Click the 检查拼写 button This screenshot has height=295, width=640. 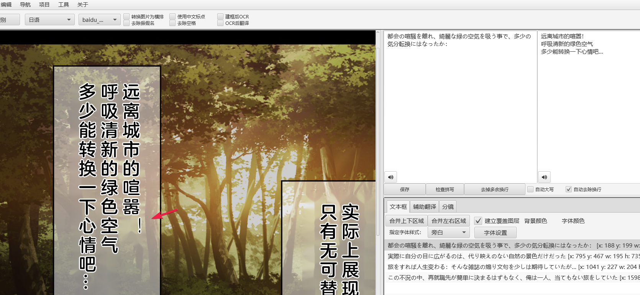pyautogui.click(x=445, y=189)
